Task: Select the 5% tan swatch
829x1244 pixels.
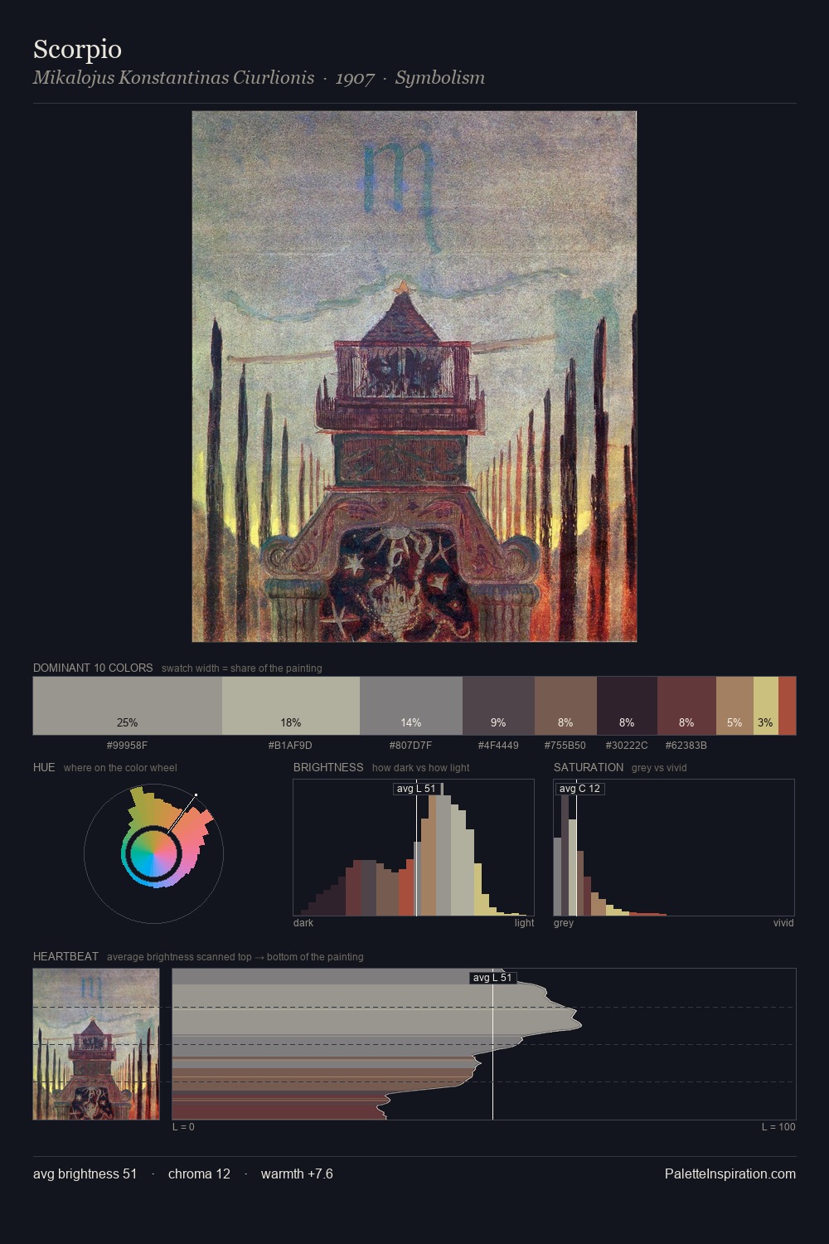Action: coord(734,706)
